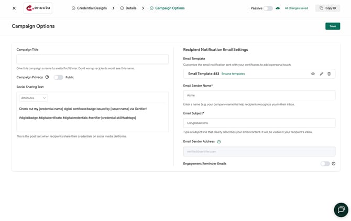Delete Email Template 483 with trash icon
Screen dimensions: 351x221
coord(329,74)
